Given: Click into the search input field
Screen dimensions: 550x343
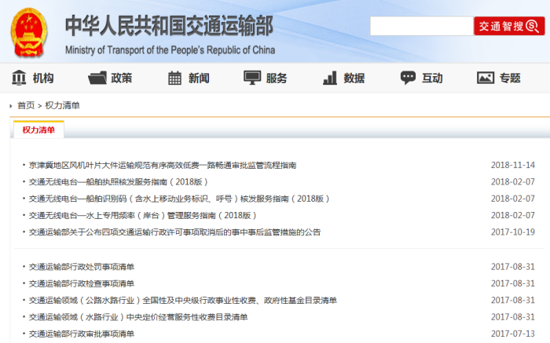Looking at the screenshot, I should coord(422,26).
